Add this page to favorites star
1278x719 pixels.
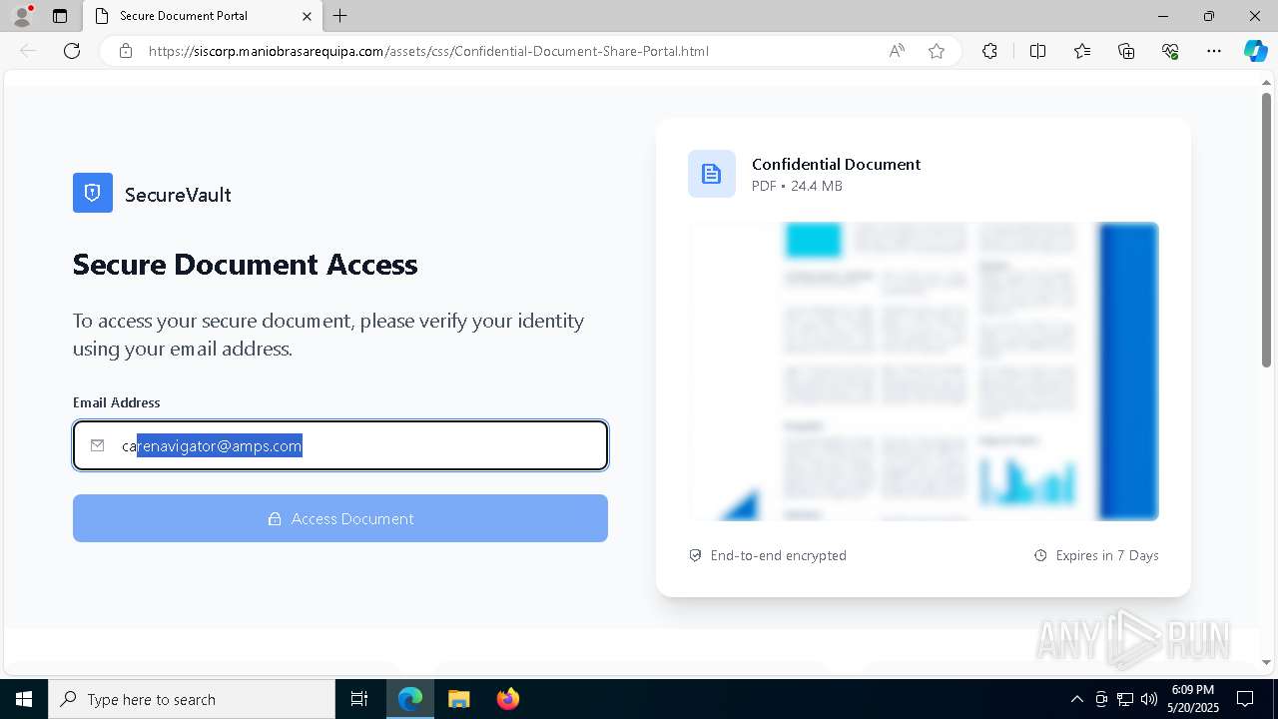pyautogui.click(x=937, y=51)
